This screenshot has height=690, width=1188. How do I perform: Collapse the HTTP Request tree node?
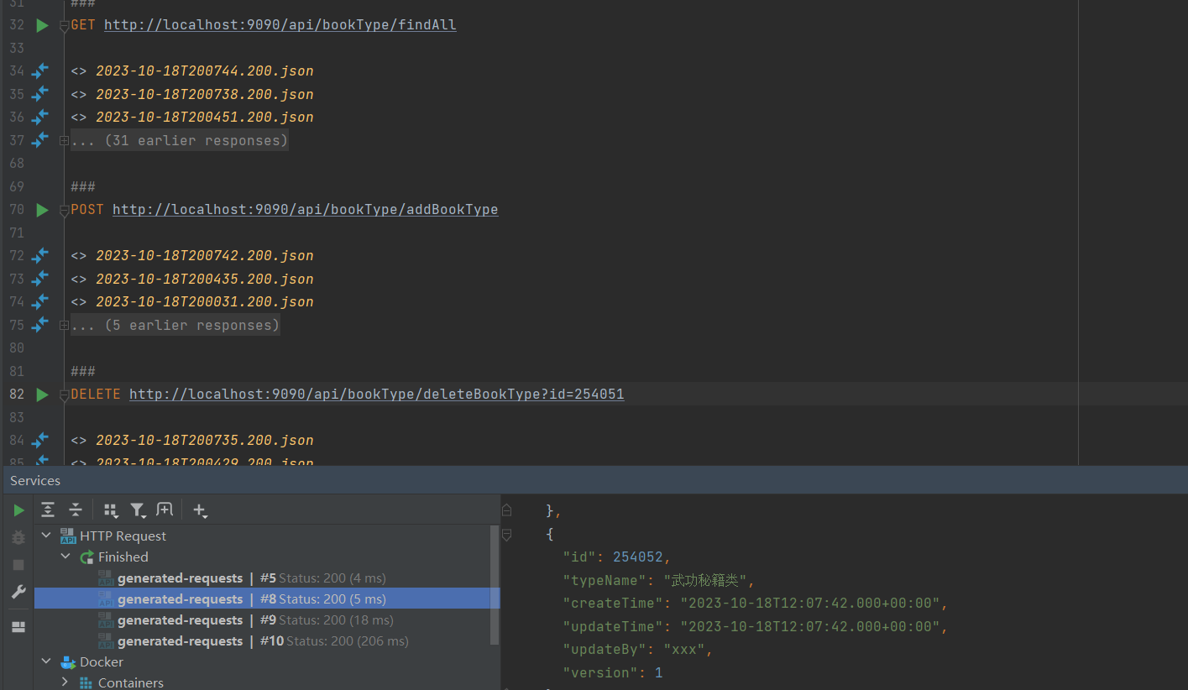47,536
